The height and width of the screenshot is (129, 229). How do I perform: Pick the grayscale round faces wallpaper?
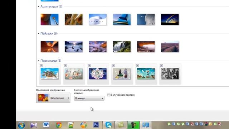(170, 74)
